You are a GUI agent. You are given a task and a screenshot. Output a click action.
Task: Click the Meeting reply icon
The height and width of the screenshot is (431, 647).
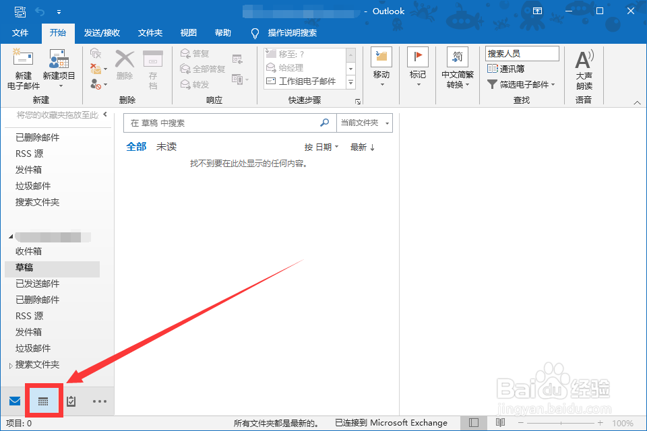237,59
